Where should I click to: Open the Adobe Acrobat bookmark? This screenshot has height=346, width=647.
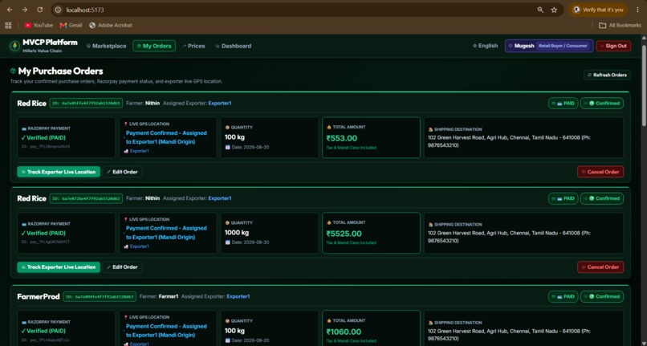pos(111,25)
